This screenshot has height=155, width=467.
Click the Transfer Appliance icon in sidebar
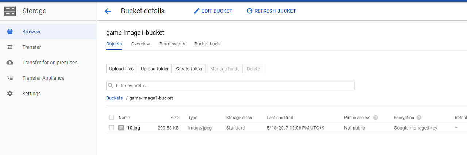coord(10,78)
